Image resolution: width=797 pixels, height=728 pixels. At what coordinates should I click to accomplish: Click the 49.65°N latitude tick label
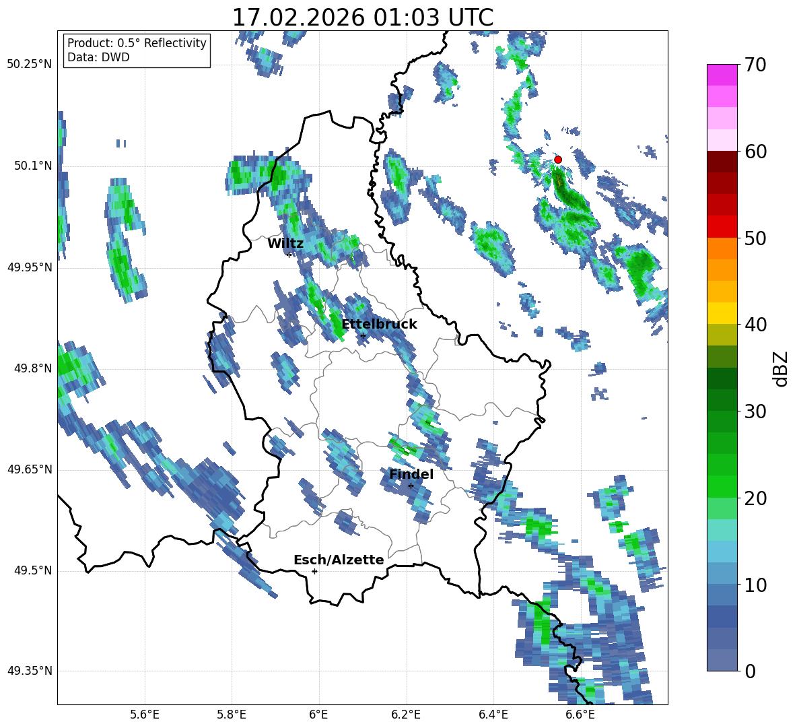tap(29, 469)
